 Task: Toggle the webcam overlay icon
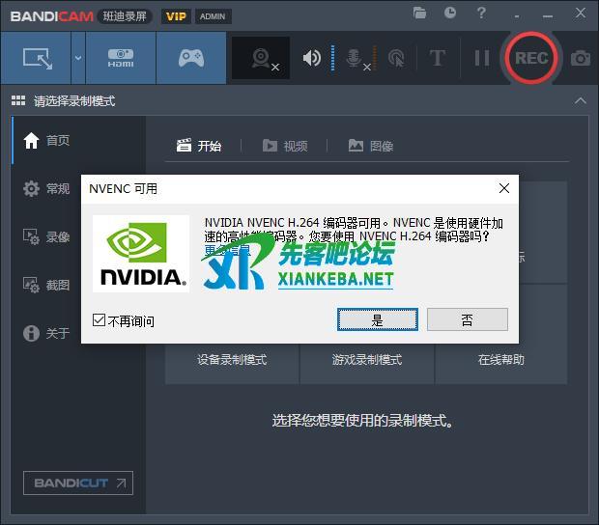point(261,59)
